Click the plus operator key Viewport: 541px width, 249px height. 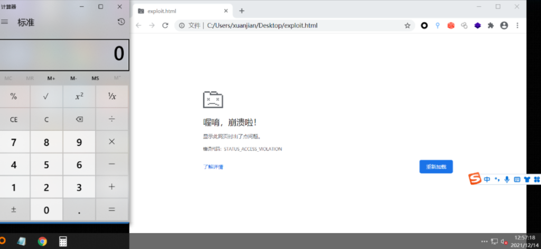pos(112,187)
